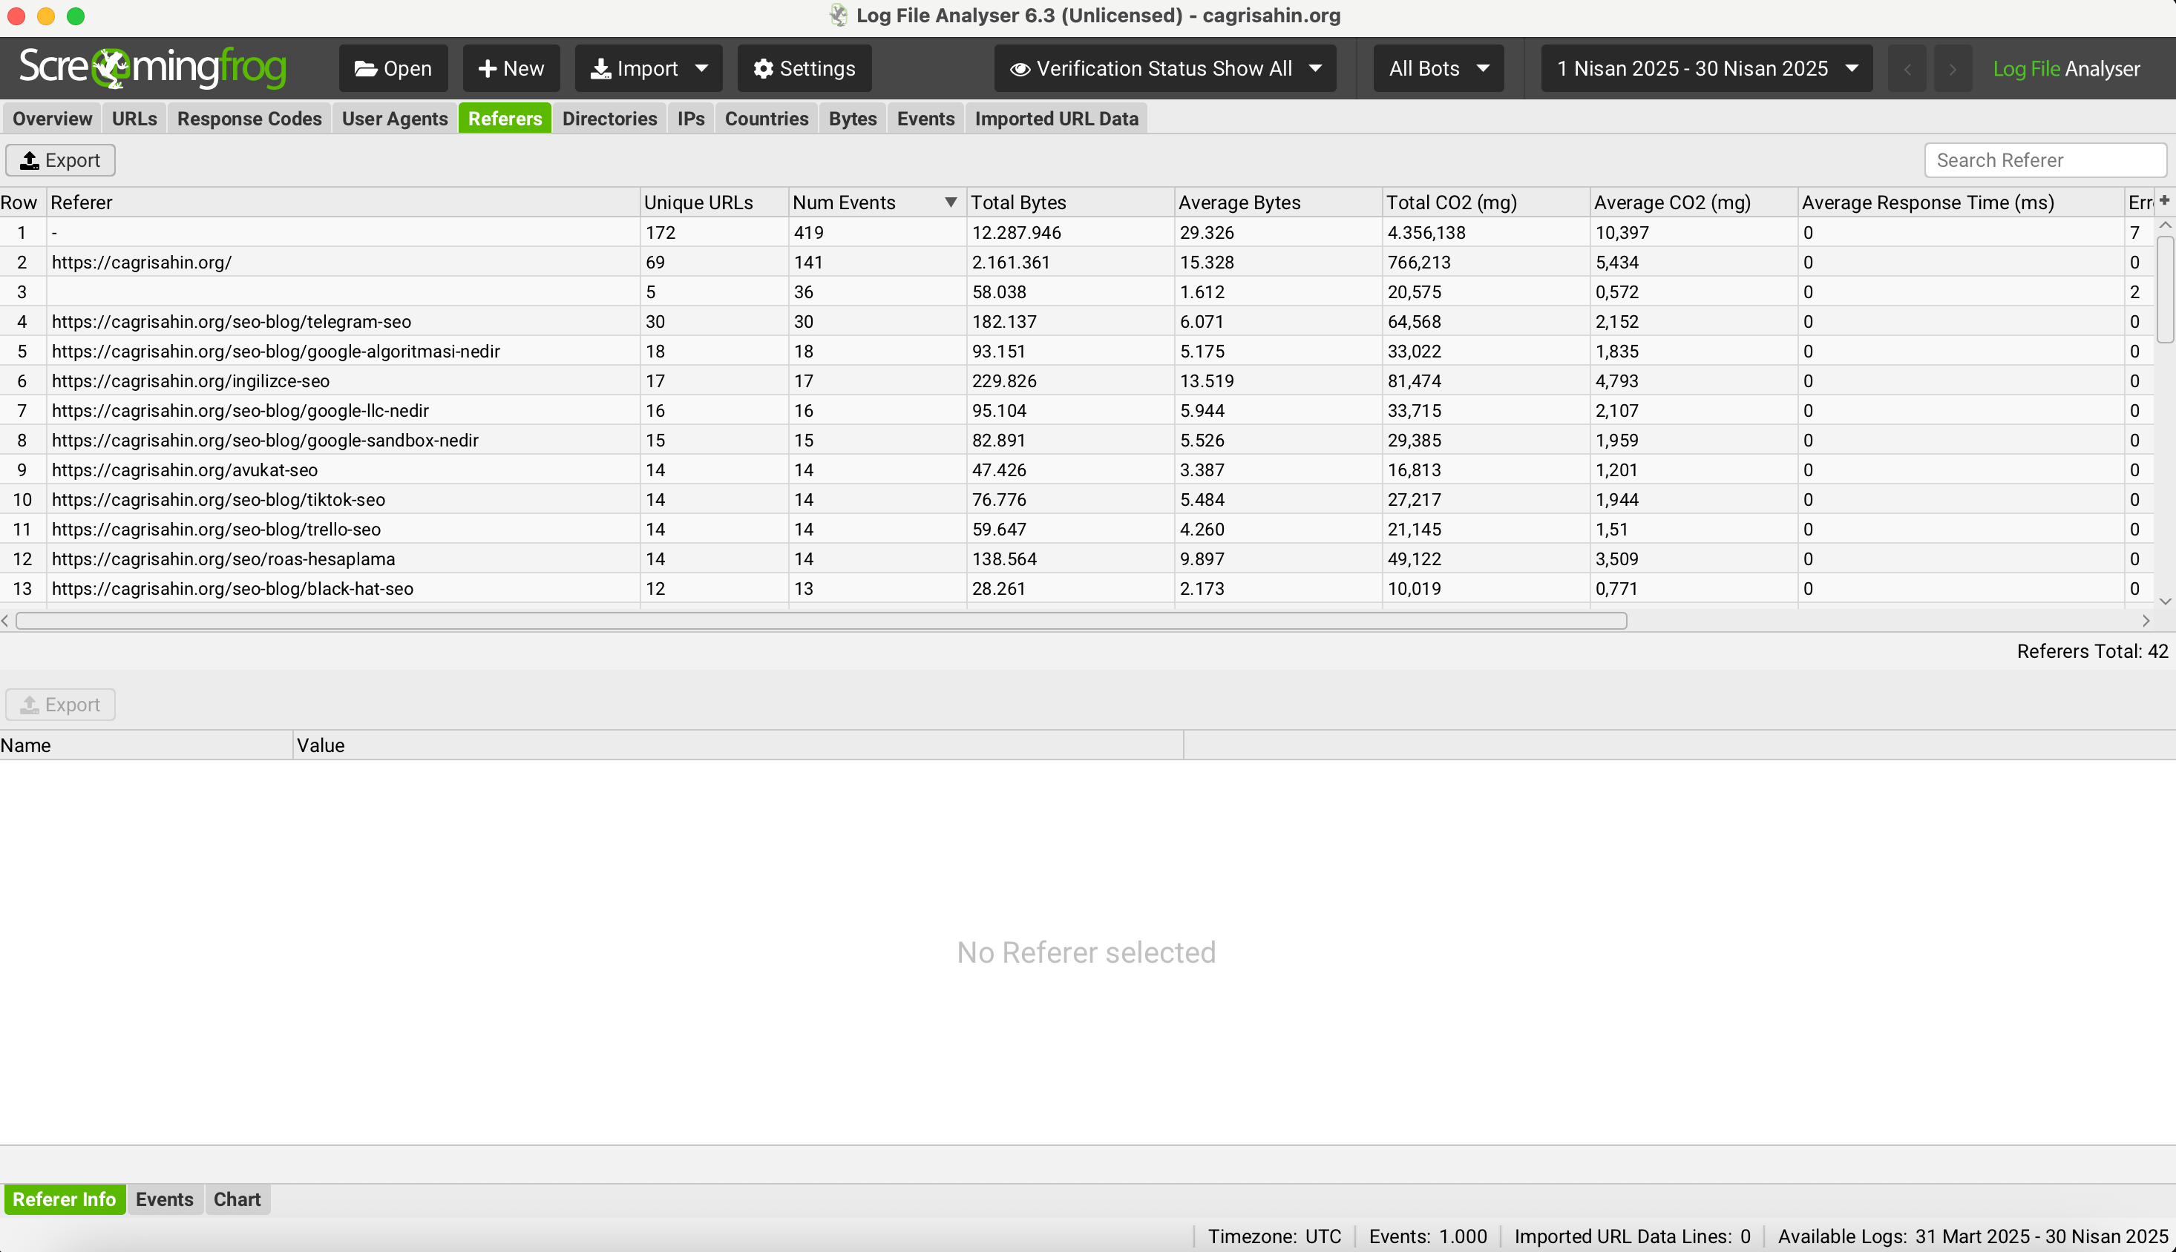Switch to the Overview tab
Viewport: 2176px width, 1252px height.
pos(53,119)
